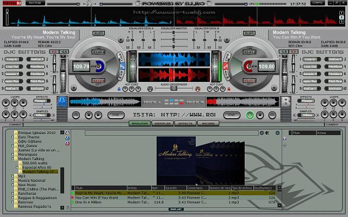Toggle the red key lock on Deck B

(x=229, y=89)
